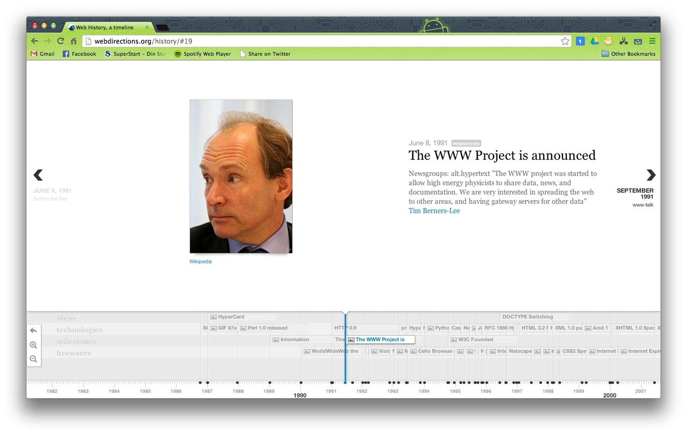Click the mail envelope extension icon
The height and width of the screenshot is (435, 687).
pos(638,41)
